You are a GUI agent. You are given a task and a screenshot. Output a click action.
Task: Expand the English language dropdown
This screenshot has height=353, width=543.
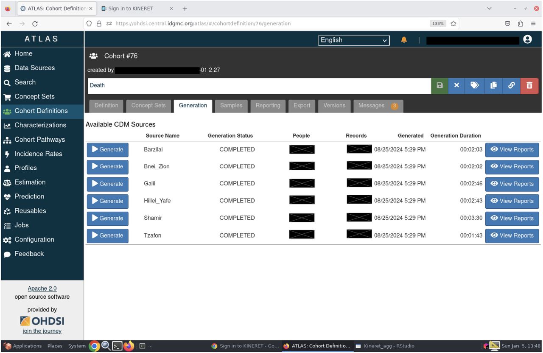354,40
